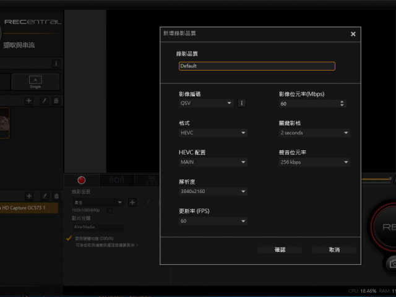Click the info icon in the left panel header

pyautogui.click(x=56, y=64)
